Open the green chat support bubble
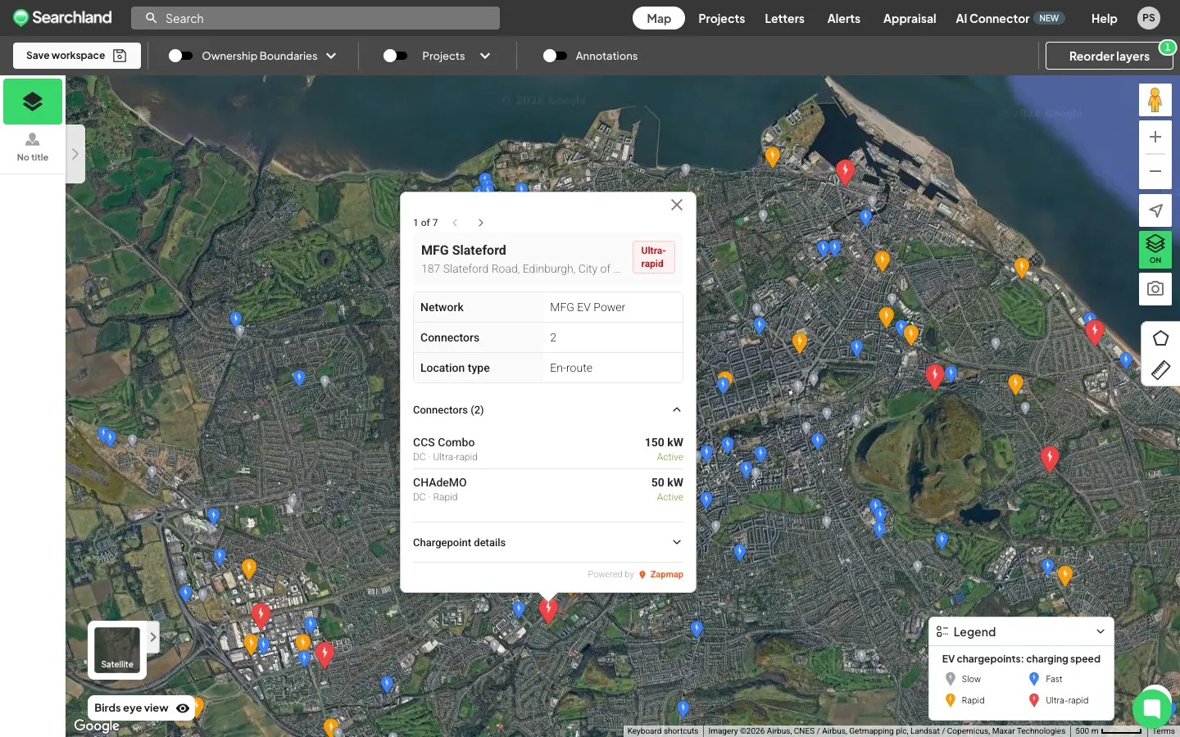The height and width of the screenshot is (737, 1180). pos(1152,708)
